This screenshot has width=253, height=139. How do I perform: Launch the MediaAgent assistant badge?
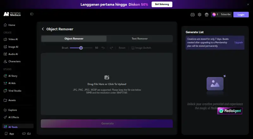pyautogui.click(x=230, y=111)
